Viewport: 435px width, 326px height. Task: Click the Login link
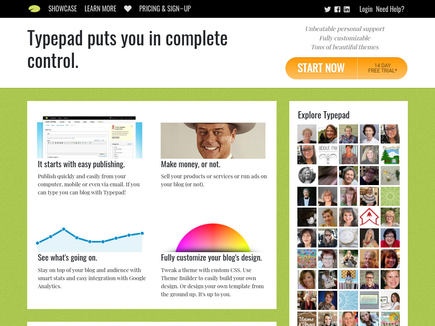click(366, 9)
